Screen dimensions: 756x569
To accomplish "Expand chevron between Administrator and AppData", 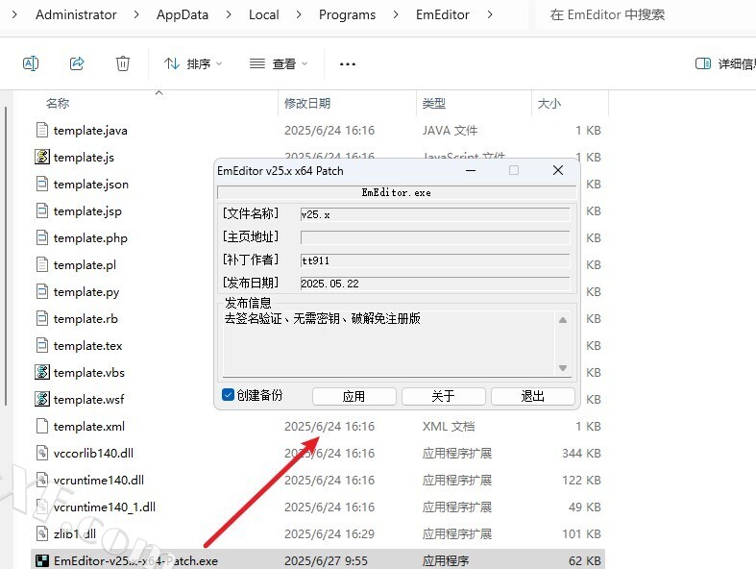I will click(136, 14).
